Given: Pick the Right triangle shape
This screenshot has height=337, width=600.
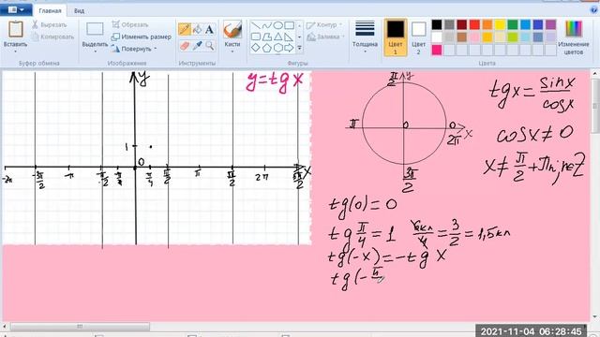Looking at the screenshot, I should pos(290,37).
